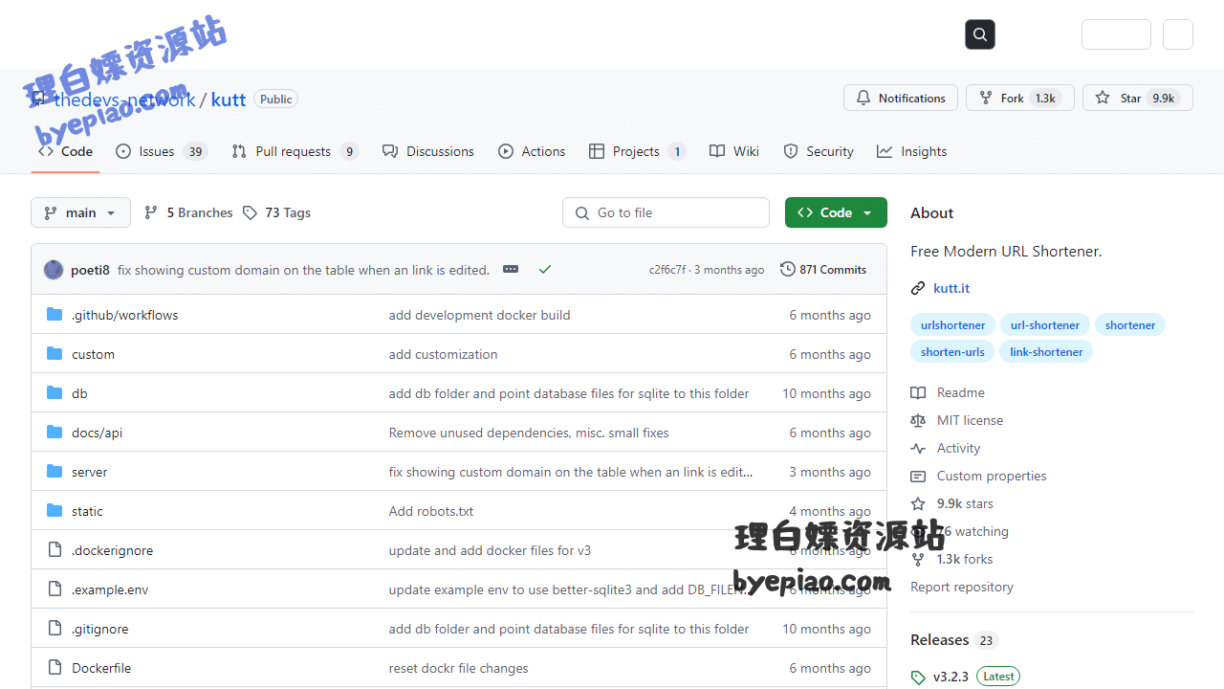
Task: Open the db folder
Action: click(x=79, y=393)
